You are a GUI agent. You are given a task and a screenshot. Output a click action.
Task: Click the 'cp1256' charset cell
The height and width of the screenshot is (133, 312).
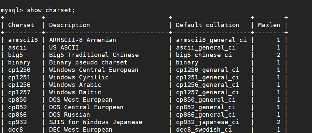pos(19,85)
